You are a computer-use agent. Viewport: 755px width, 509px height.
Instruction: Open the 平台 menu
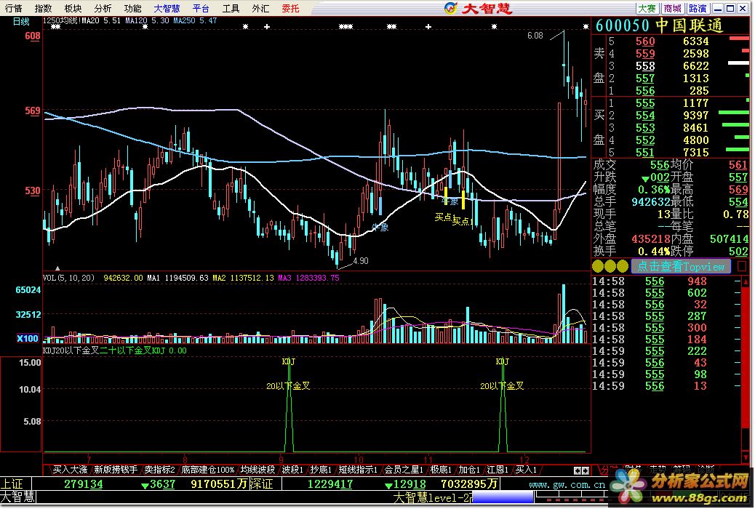tap(201, 8)
